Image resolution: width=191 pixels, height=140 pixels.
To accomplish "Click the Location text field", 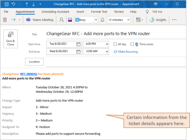I will [x=116, y=62].
